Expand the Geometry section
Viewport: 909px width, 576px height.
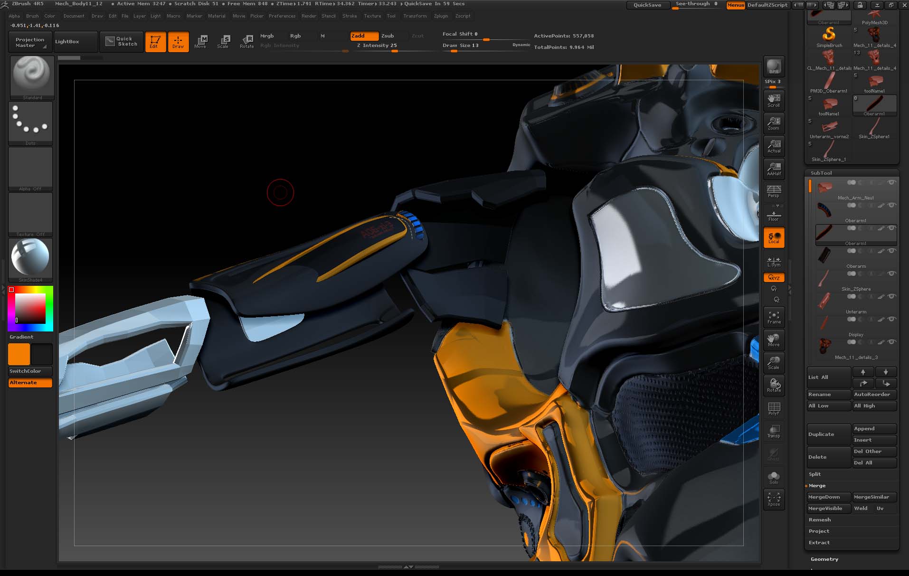[x=824, y=559]
